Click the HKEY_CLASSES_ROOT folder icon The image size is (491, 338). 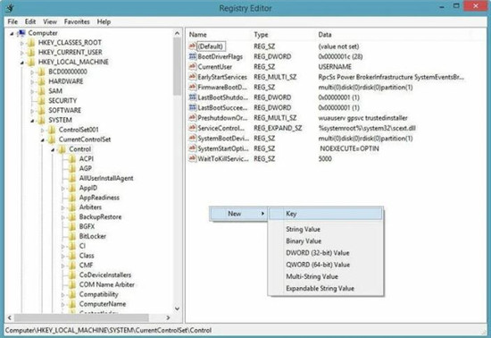pos(31,43)
